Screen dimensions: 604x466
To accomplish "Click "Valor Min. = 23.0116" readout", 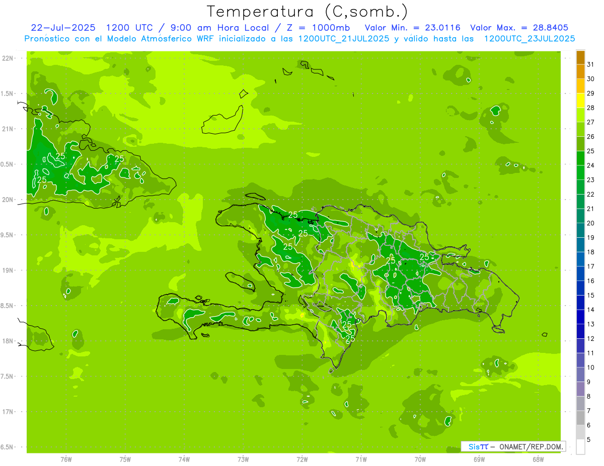I will pyautogui.click(x=412, y=27).
